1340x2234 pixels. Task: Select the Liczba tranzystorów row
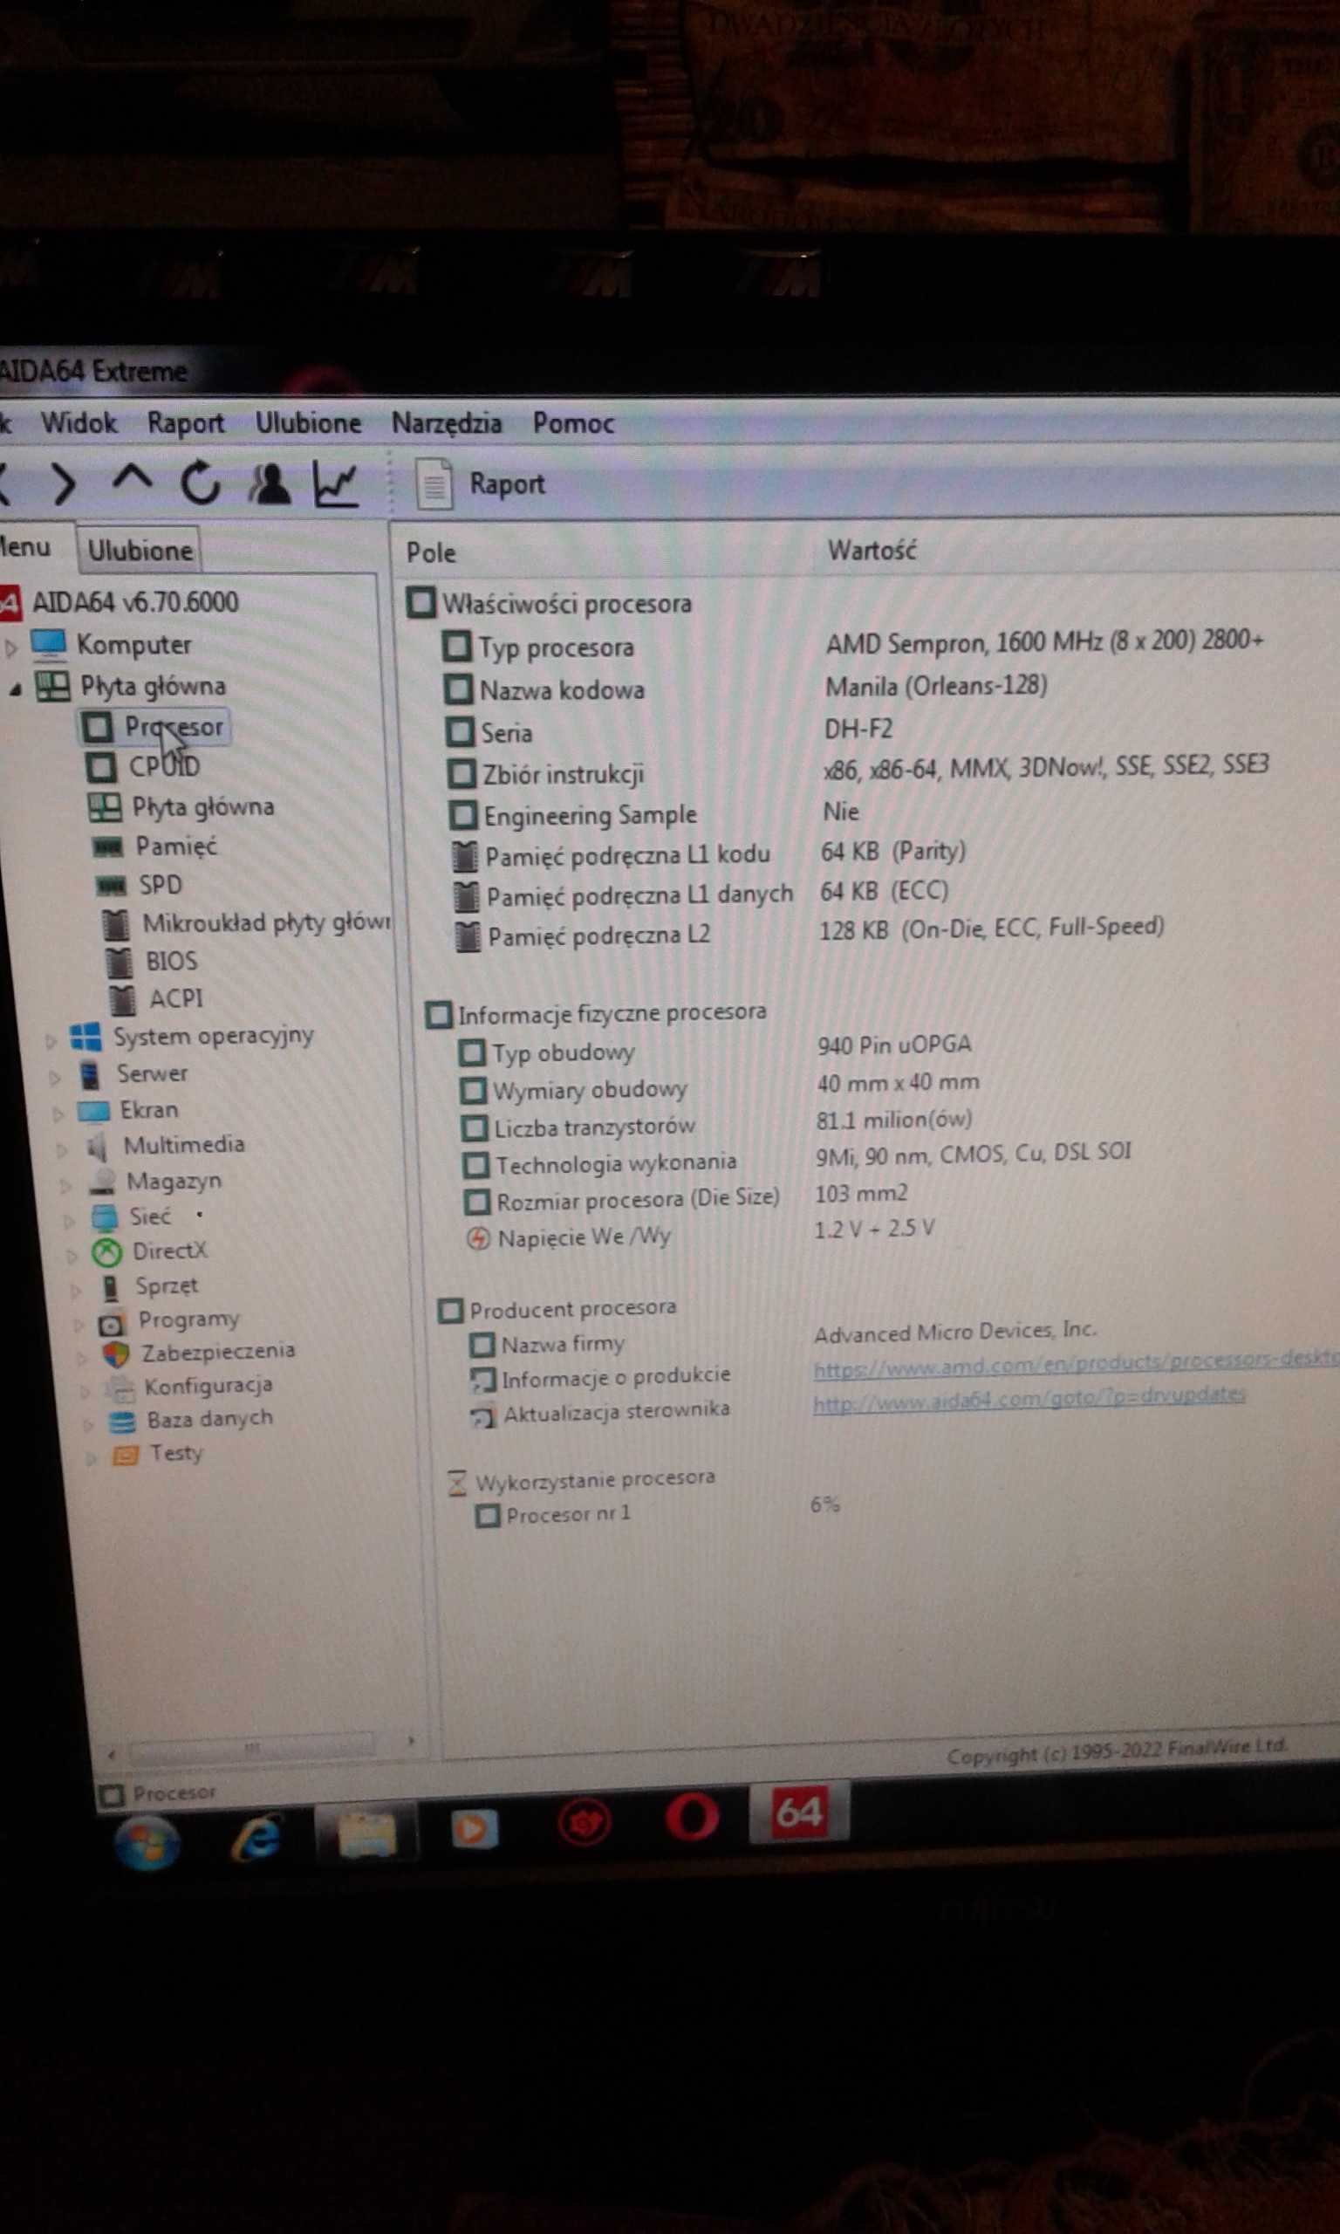[x=717, y=1123]
